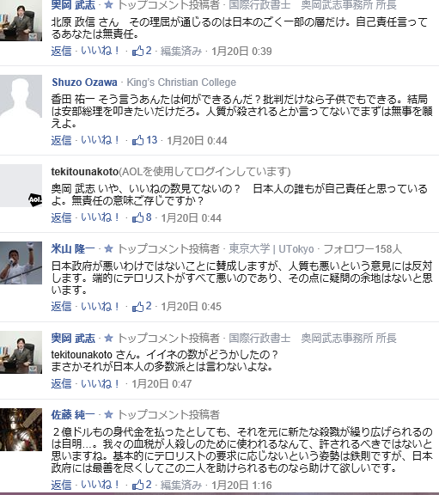Image resolution: width=439 pixels, height=495 pixels.
Task: Open 東京大学 | UTokyo link
Action: (x=271, y=248)
